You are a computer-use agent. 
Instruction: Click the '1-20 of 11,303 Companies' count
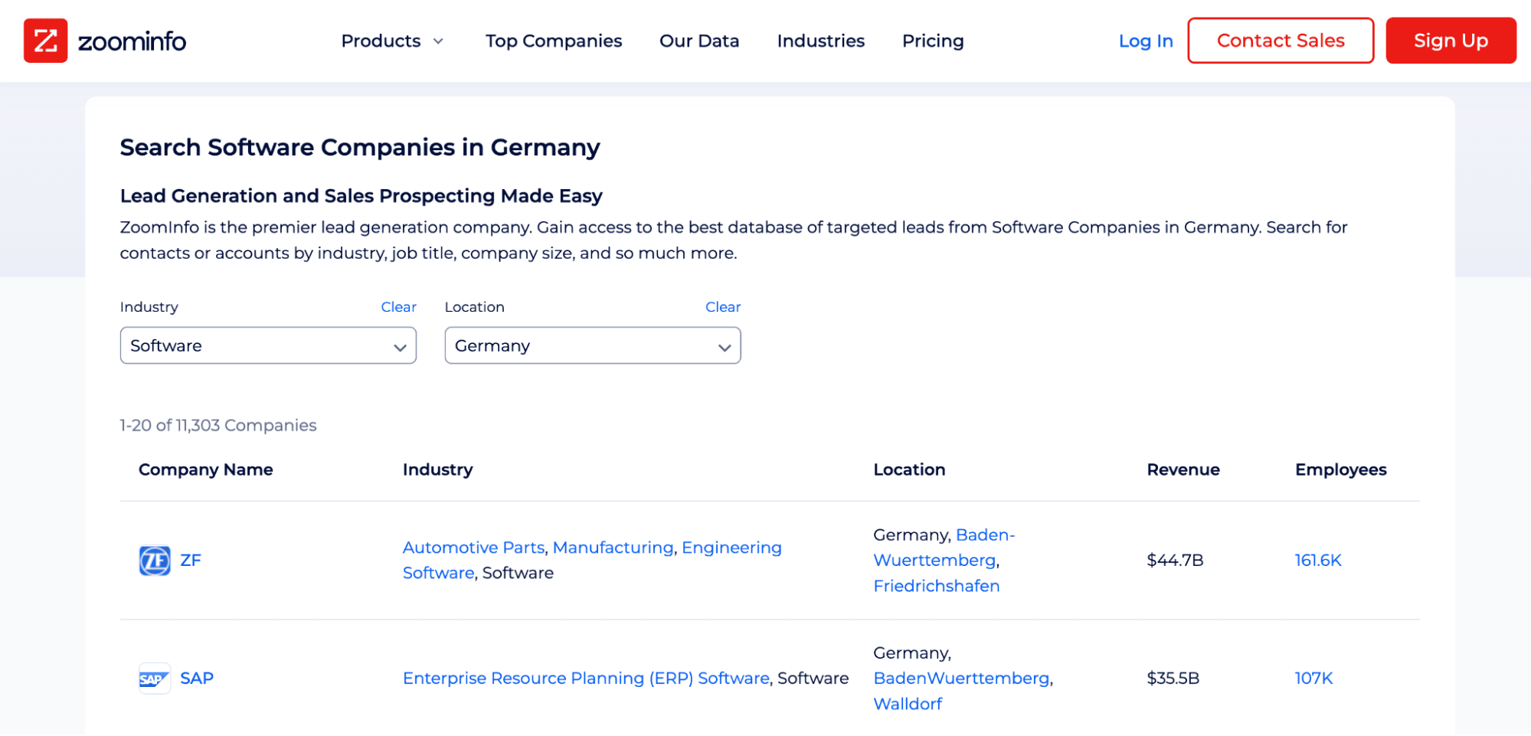[x=218, y=425]
